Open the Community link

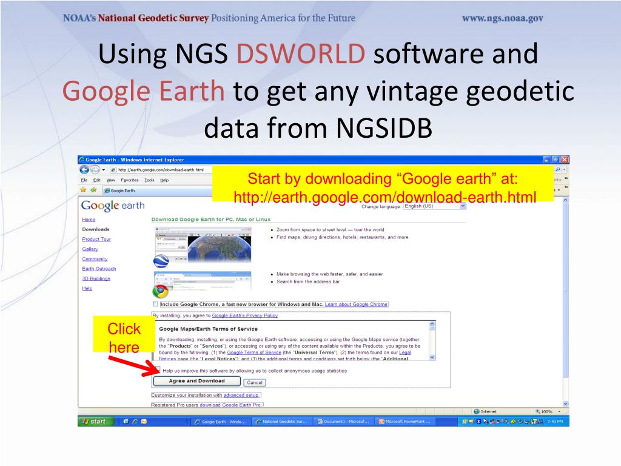tap(95, 258)
